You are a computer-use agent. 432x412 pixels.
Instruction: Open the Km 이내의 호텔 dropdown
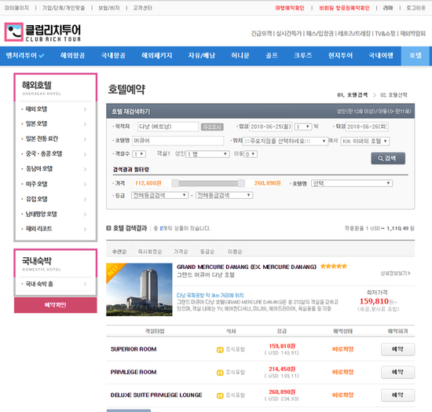(365, 141)
